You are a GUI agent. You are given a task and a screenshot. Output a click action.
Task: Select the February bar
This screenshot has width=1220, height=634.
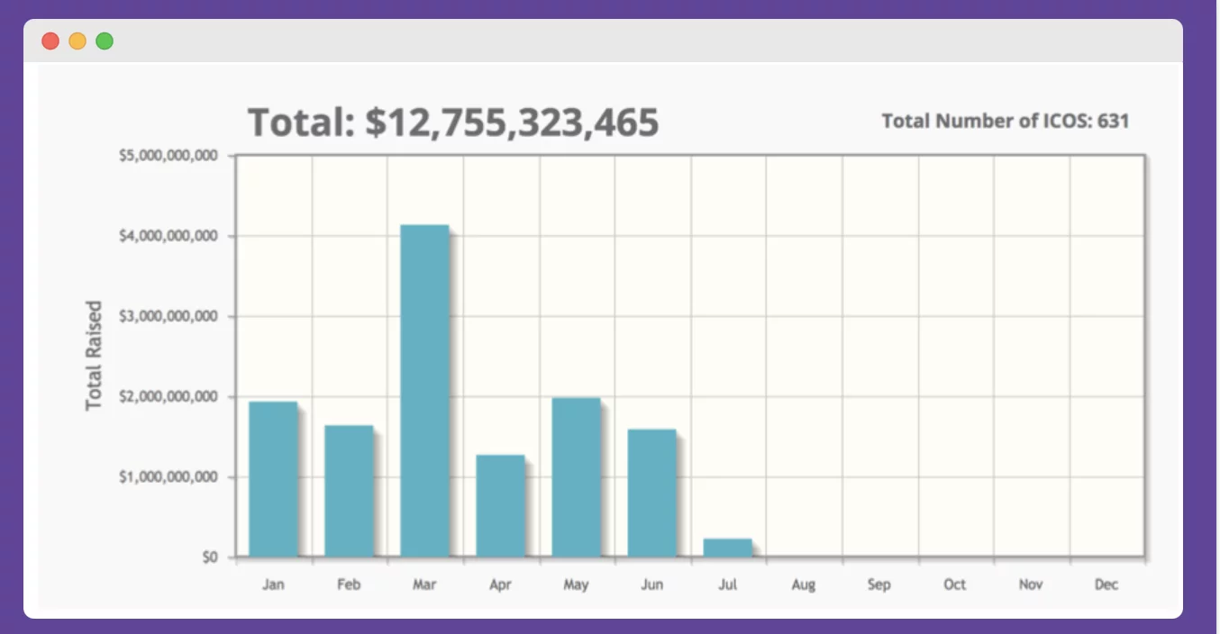point(350,491)
